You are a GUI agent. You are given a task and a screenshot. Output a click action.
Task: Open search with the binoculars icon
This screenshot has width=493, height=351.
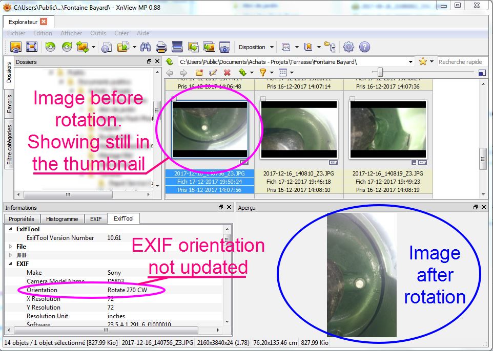click(x=145, y=47)
